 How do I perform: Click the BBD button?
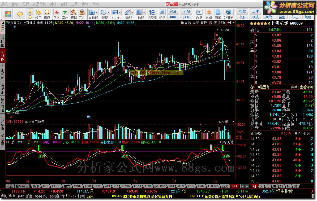(173, 17)
